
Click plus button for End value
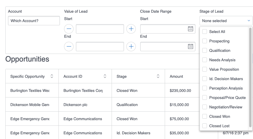tap(131, 47)
